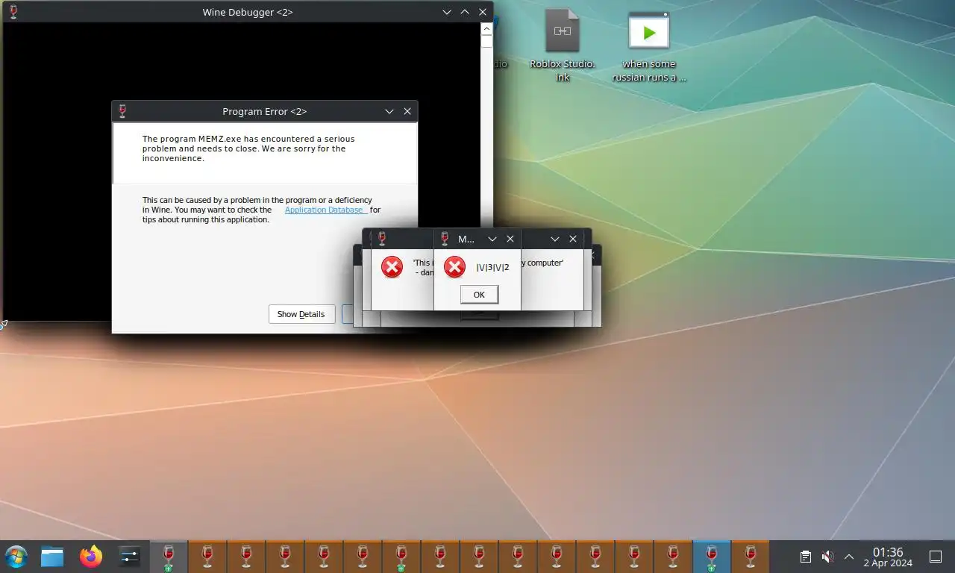Viewport: 955px width, 573px height.
Task: Click the 'y computer' message text in rear dialog
Action: pyautogui.click(x=542, y=263)
